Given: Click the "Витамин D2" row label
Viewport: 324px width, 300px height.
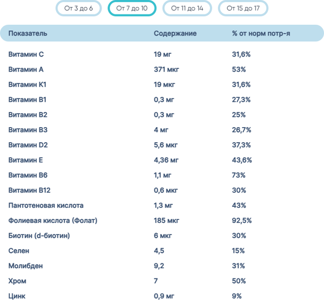Looking at the screenshot, I should tap(29, 145).
